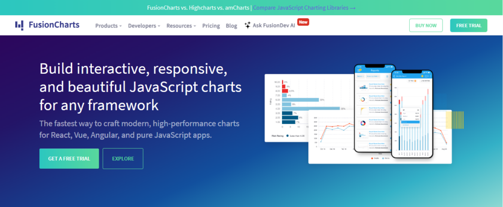Click the sparkle icon beside Ask FusionDev AI
This screenshot has width=503, height=207.
pos(248,26)
